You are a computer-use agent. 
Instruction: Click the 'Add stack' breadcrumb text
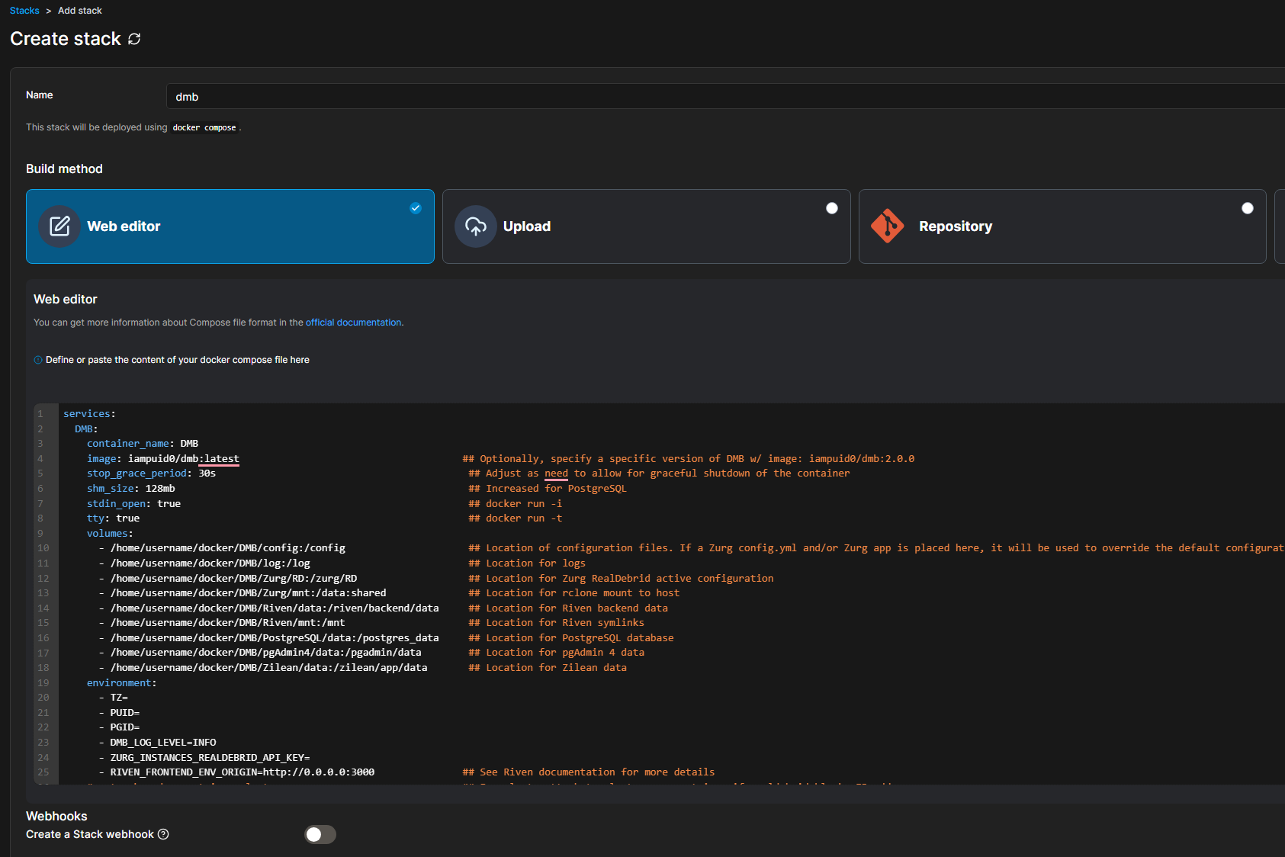80,11
